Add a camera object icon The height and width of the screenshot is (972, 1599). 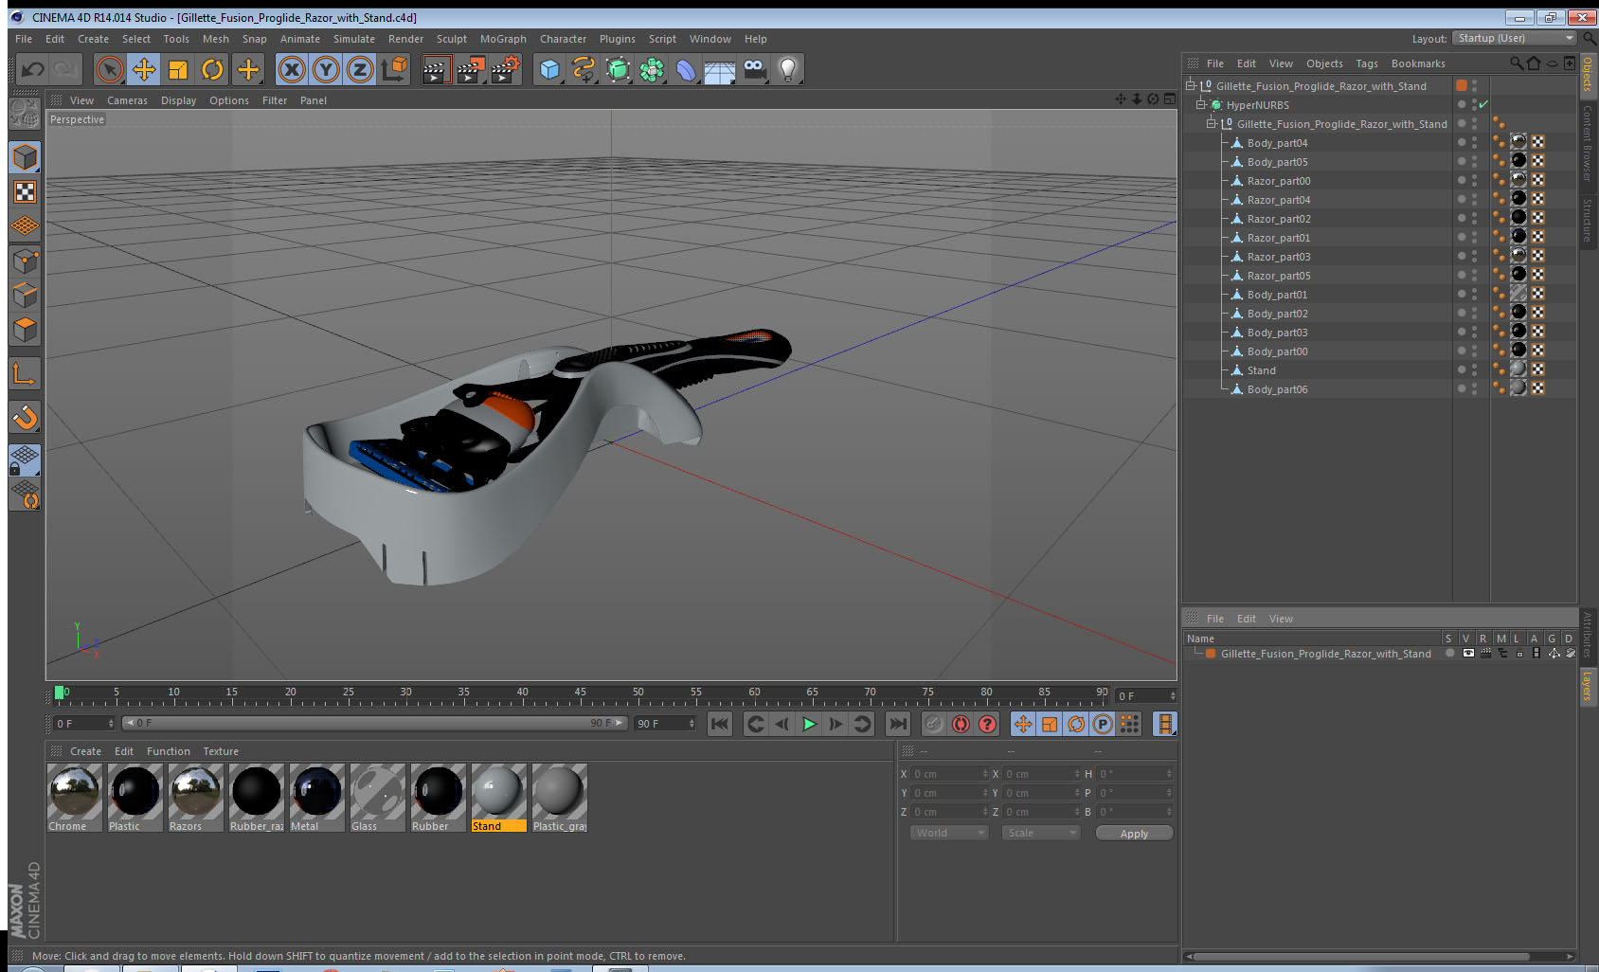754,69
